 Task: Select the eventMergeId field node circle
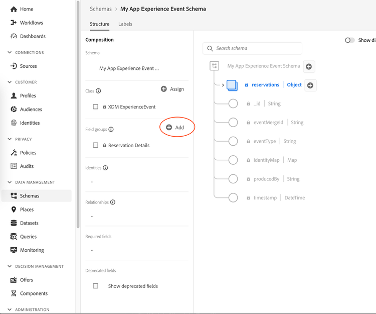pyautogui.click(x=233, y=122)
